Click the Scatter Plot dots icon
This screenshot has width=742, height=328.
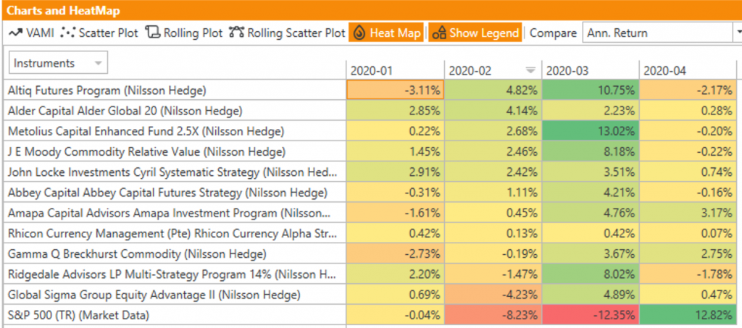68,33
